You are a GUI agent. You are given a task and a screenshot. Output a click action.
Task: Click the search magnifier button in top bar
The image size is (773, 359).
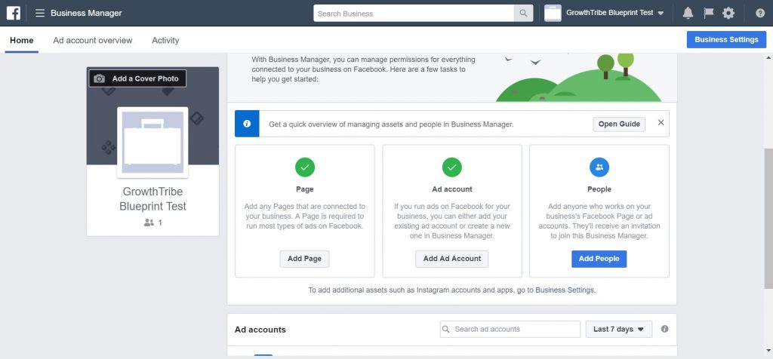pos(523,14)
